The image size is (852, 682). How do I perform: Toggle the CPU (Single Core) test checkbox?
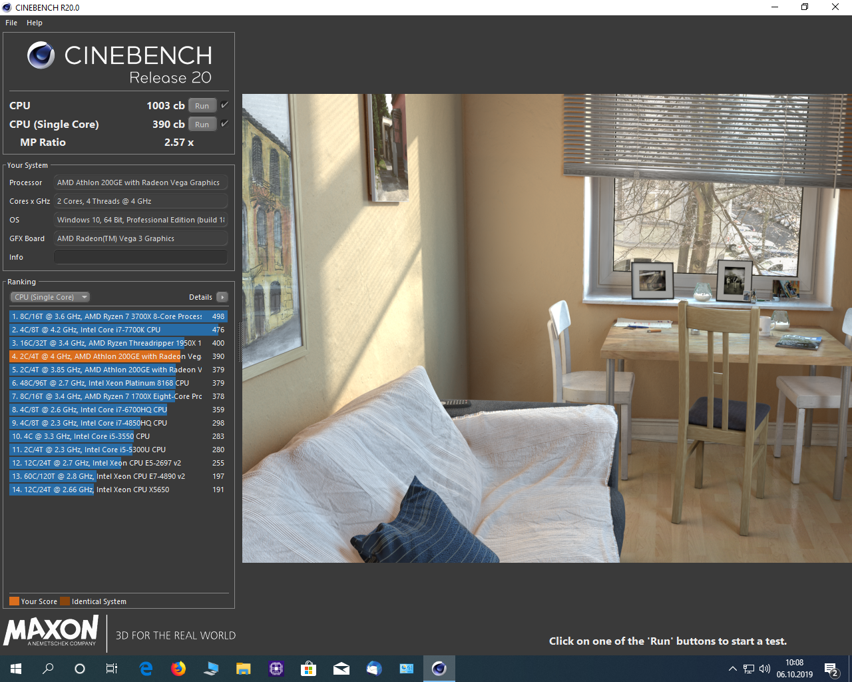224,124
